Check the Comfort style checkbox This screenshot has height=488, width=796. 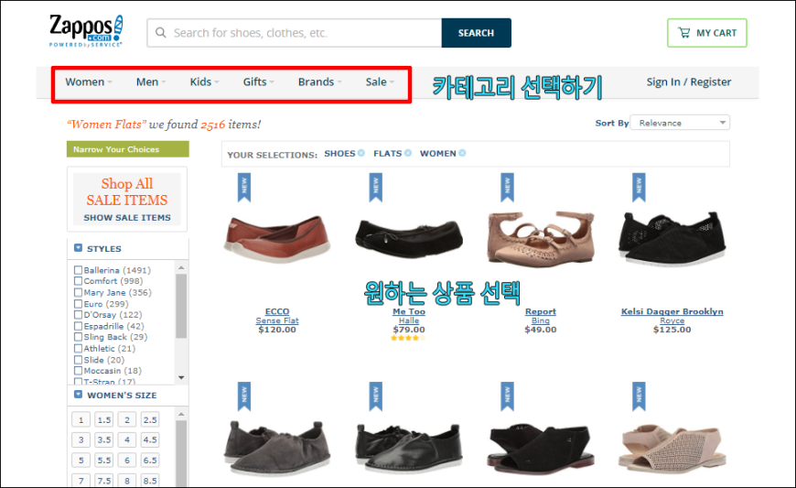[78, 281]
